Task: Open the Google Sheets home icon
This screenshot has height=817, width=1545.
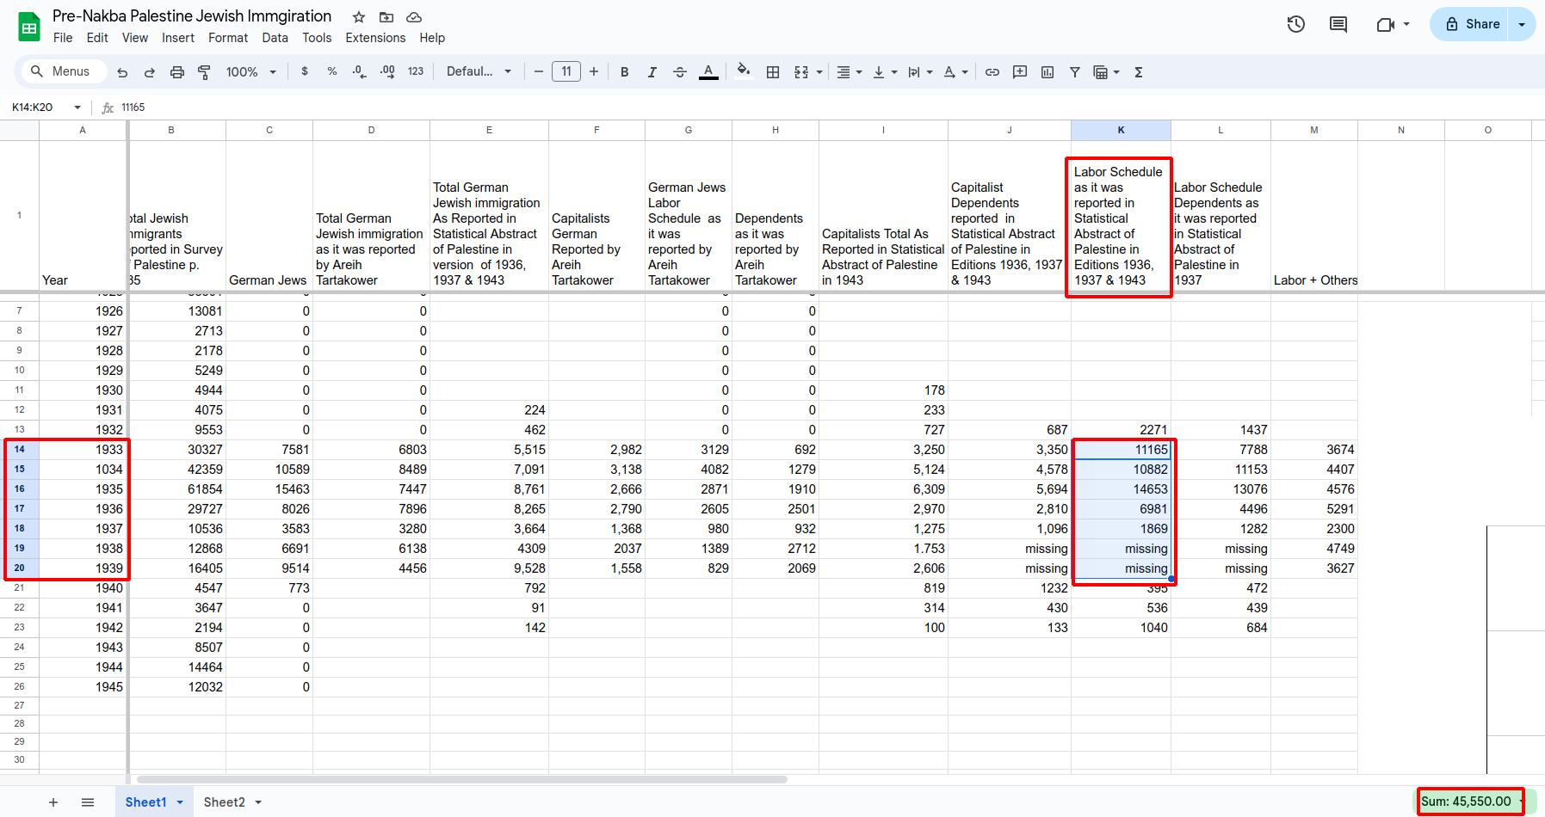Action: 29,27
